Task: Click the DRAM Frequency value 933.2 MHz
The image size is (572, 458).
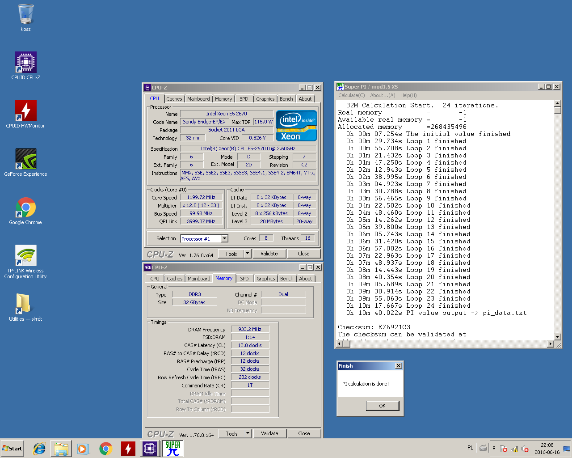Action: [250, 329]
